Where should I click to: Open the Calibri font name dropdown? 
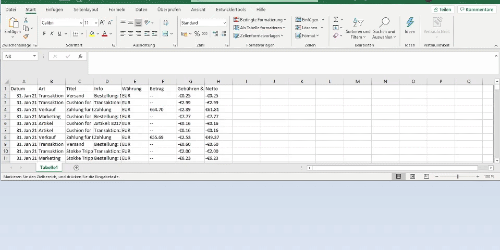point(81,23)
